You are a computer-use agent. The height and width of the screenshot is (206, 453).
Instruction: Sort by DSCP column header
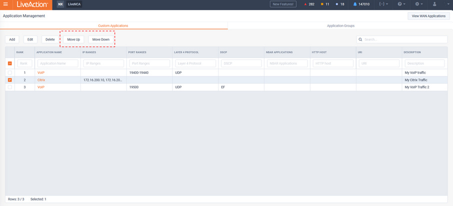[223, 52]
